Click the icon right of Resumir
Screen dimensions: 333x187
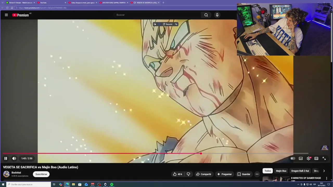176,24
